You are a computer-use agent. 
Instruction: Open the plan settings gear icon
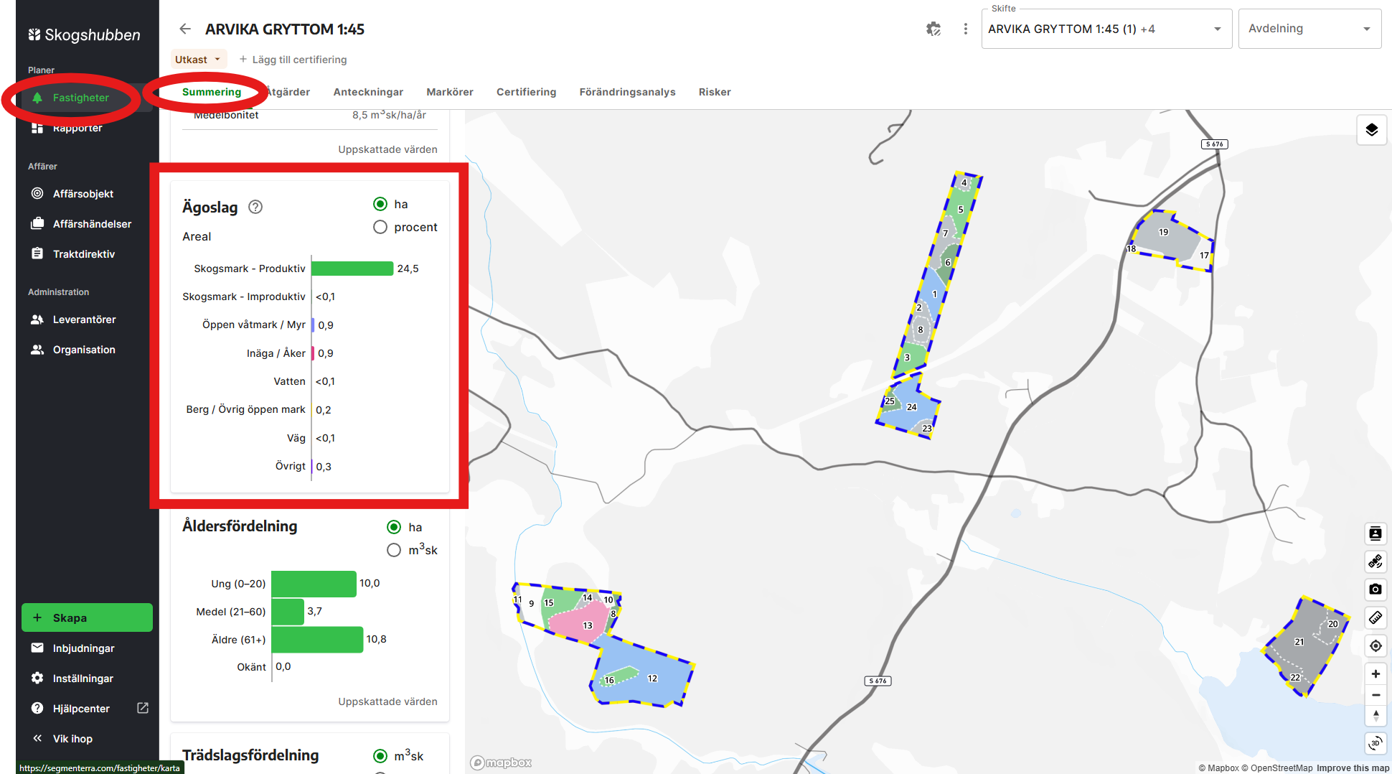[934, 29]
